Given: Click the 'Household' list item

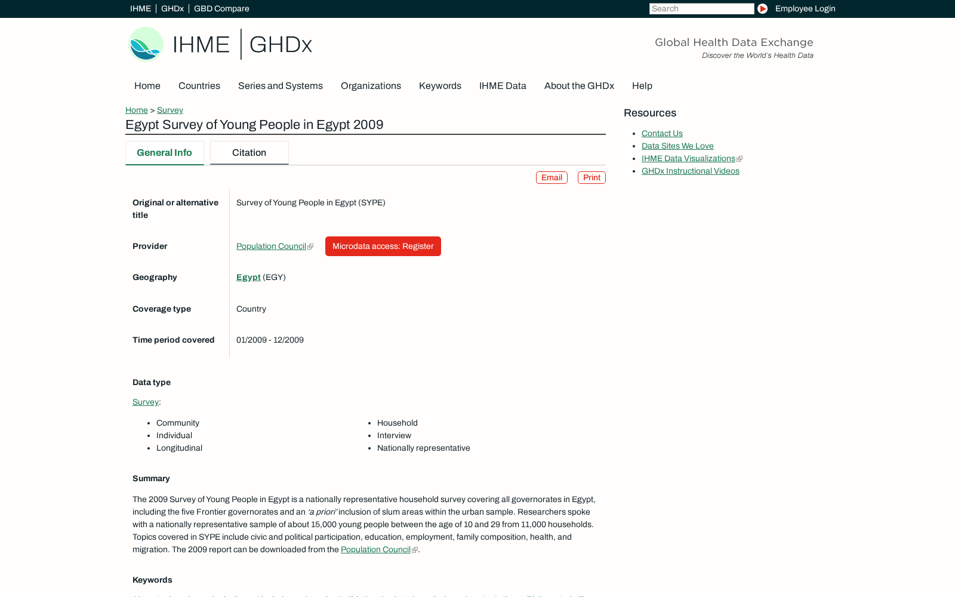Looking at the screenshot, I should tap(398, 423).
